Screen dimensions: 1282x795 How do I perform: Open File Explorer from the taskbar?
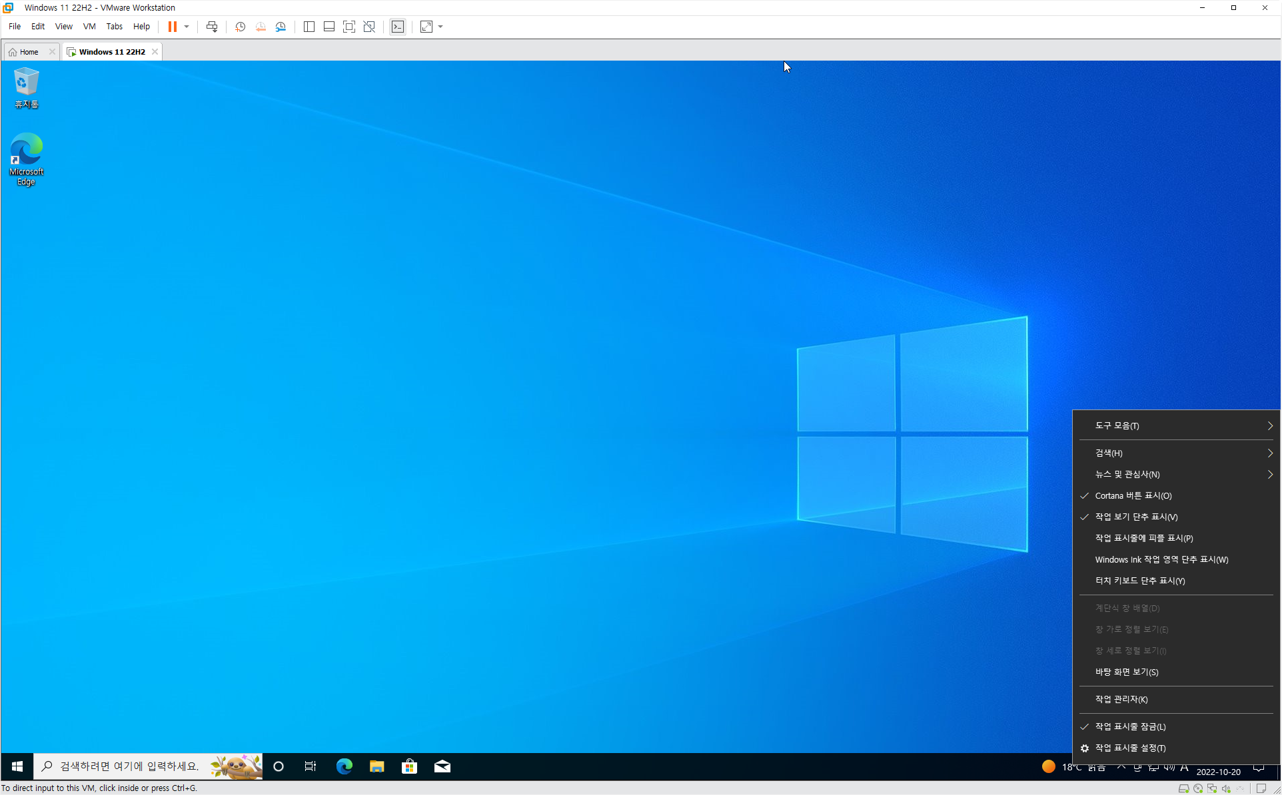(376, 766)
